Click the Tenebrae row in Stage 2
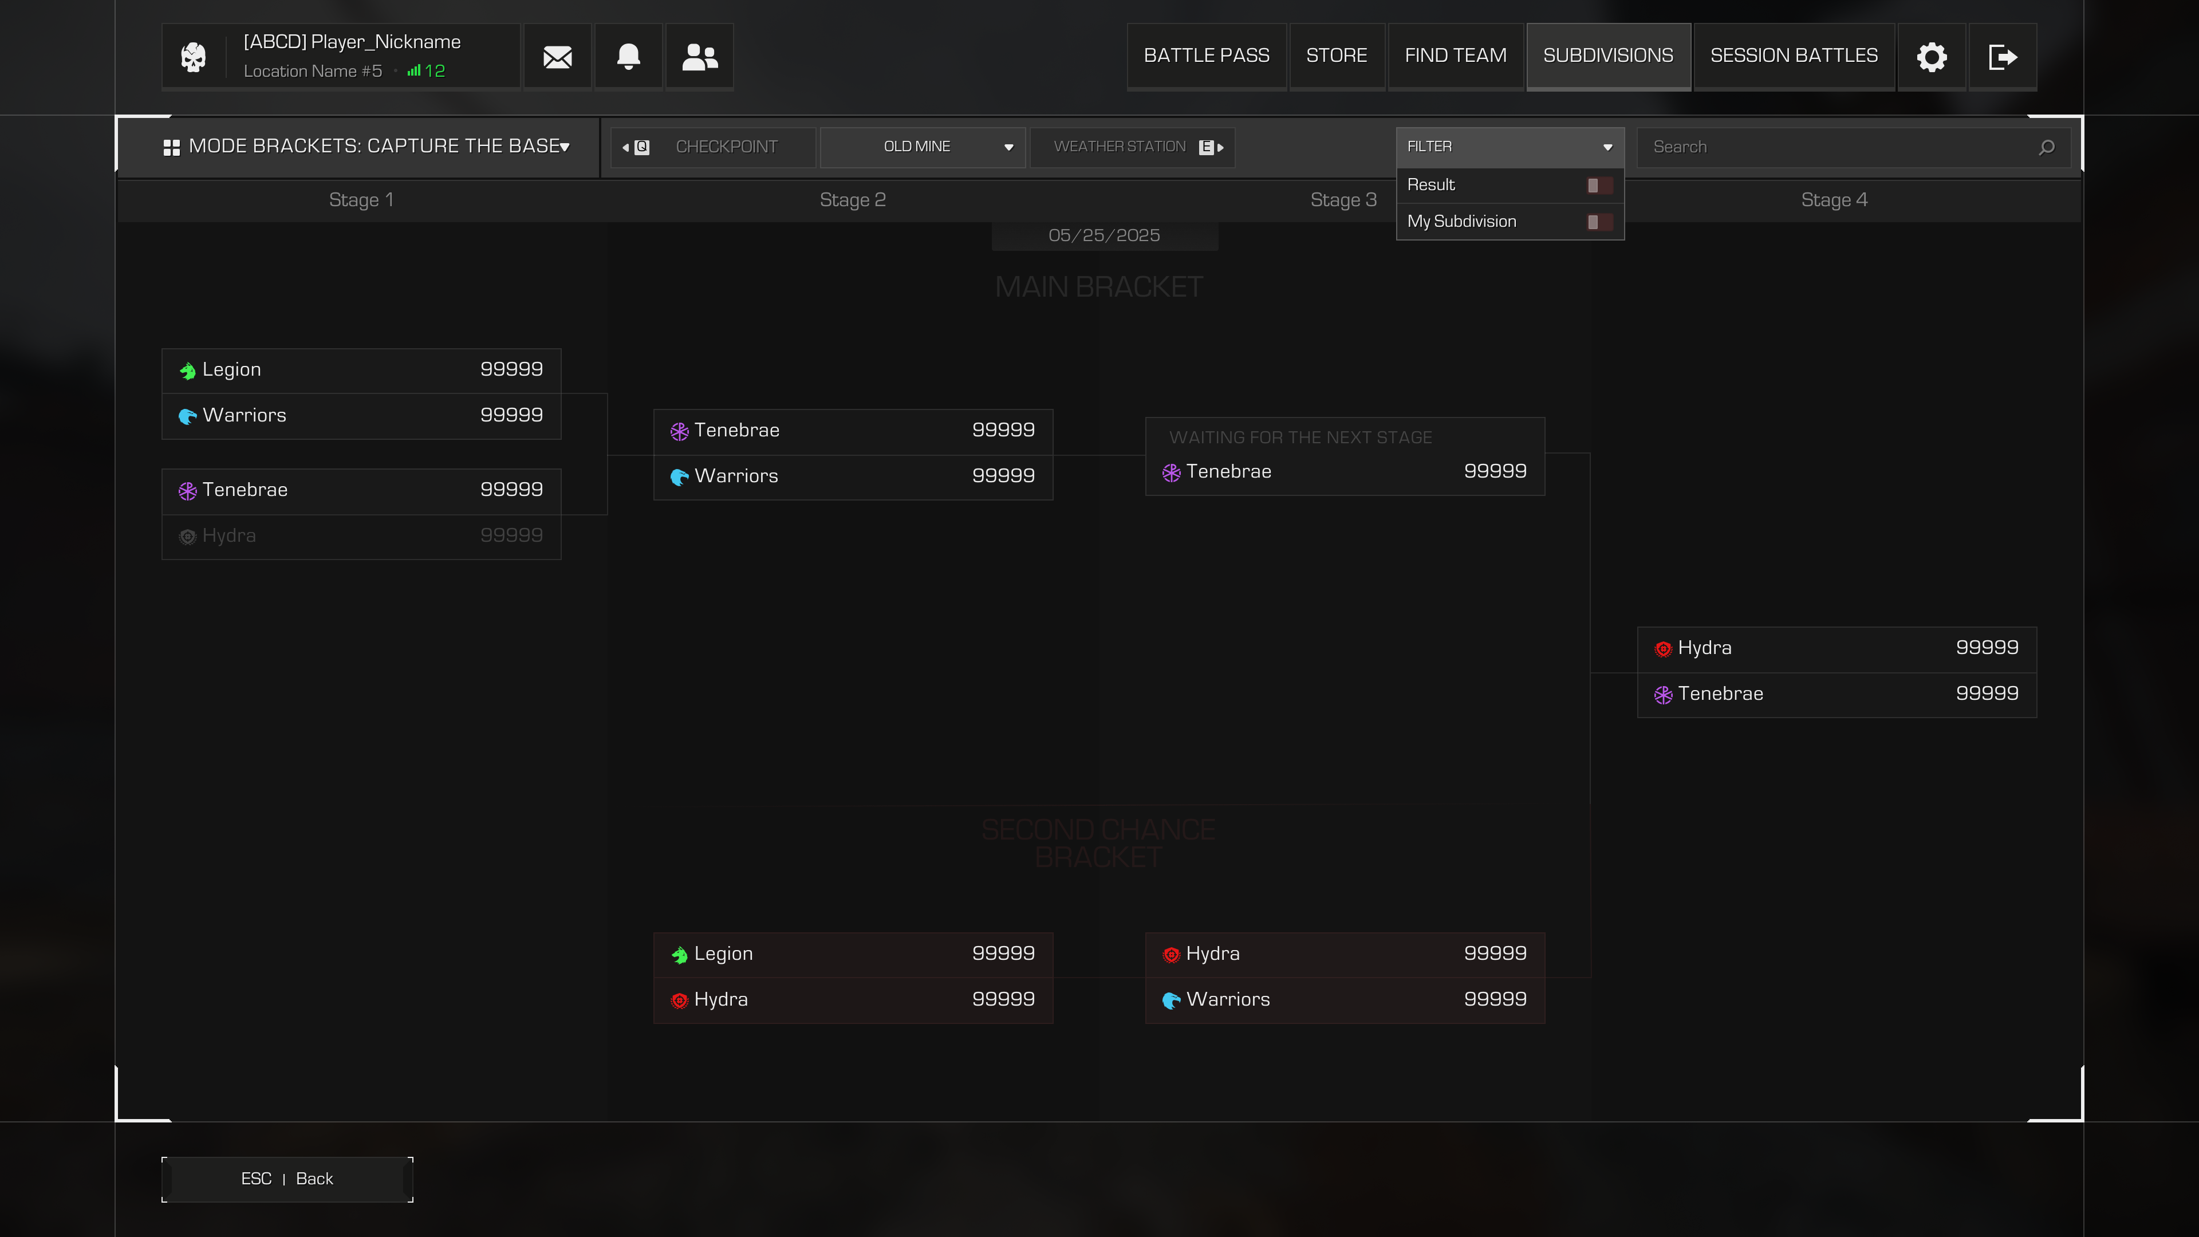 click(x=853, y=431)
